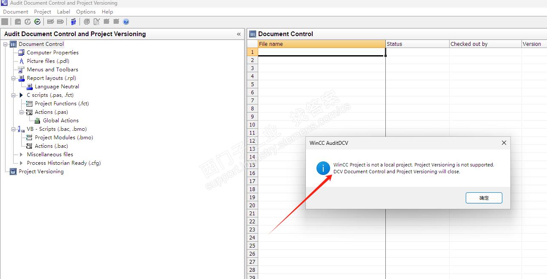Click the Global Actions green icon
This screenshot has width=547, height=279.
pos(37,121)
